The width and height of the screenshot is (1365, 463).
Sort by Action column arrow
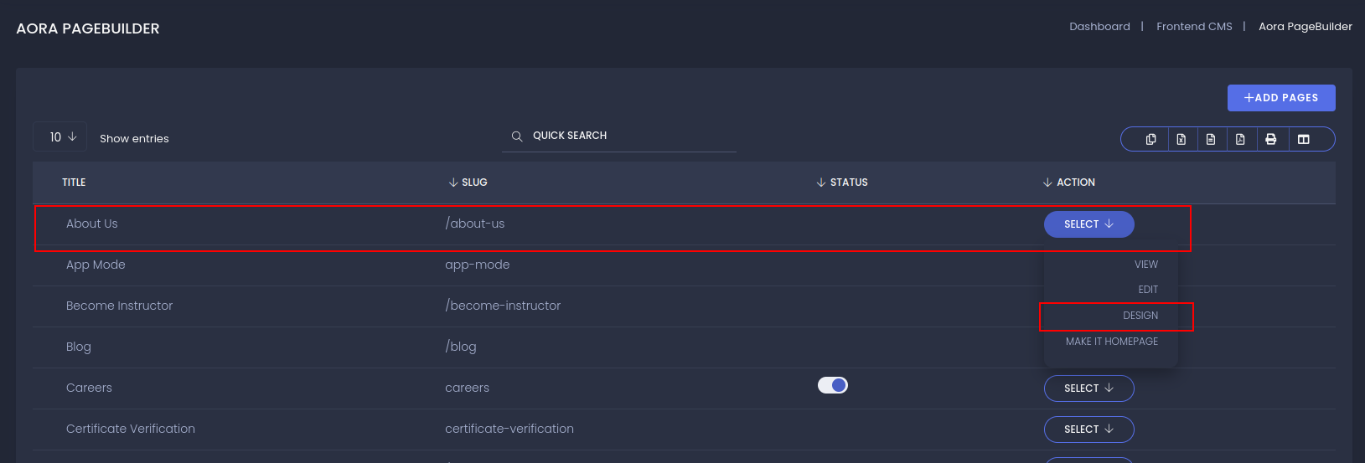[1047, 182]
